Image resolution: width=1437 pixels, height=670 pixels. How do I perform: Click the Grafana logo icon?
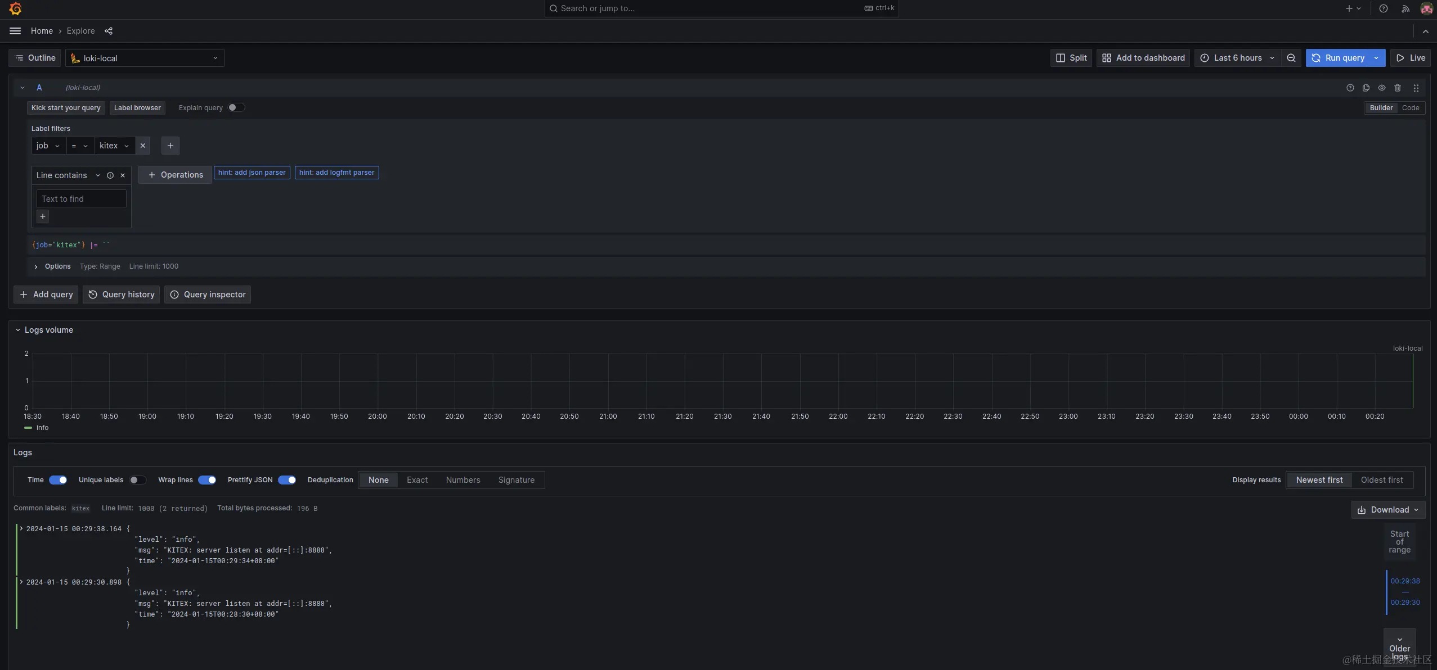[15, 8]
